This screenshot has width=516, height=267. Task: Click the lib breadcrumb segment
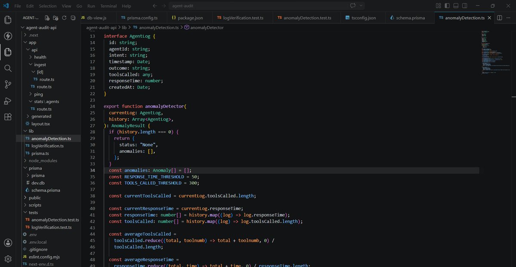click(x=124, y=28)
